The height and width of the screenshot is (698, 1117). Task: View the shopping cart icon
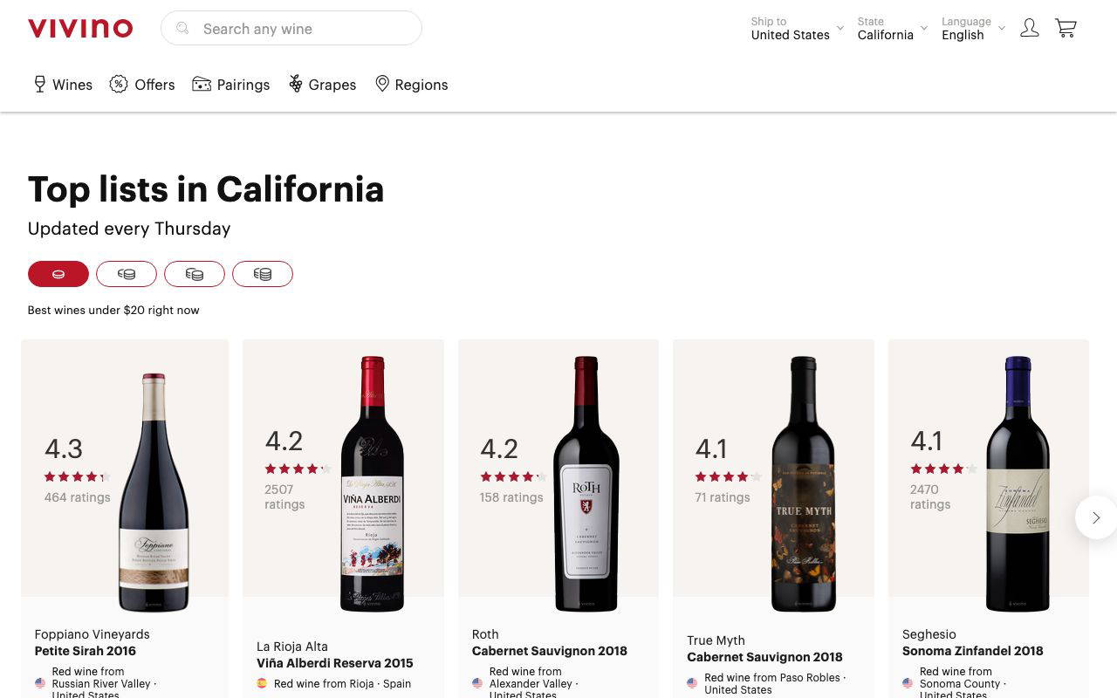[1066, 28]
